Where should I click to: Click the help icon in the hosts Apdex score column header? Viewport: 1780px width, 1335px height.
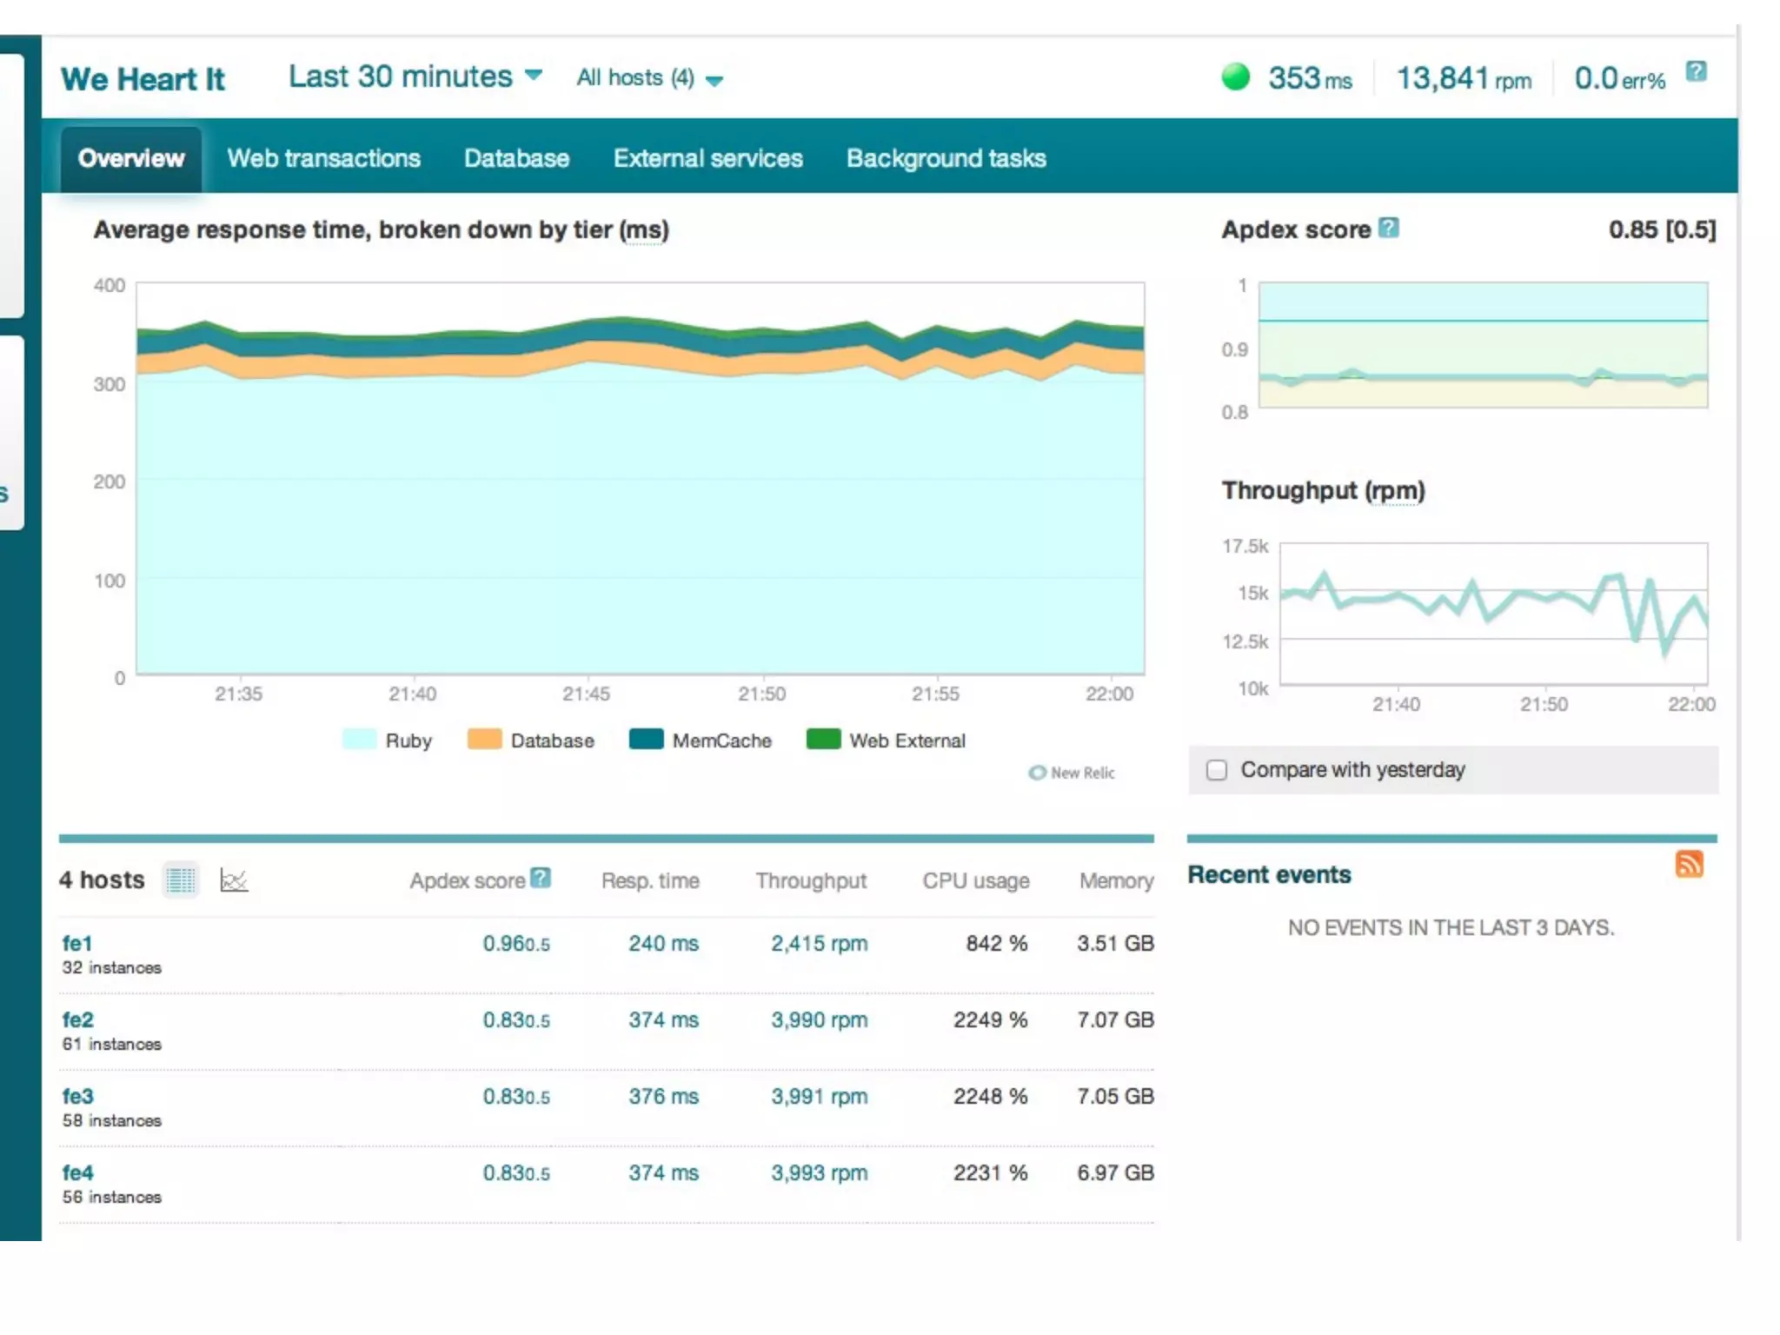tap(541, 878)
